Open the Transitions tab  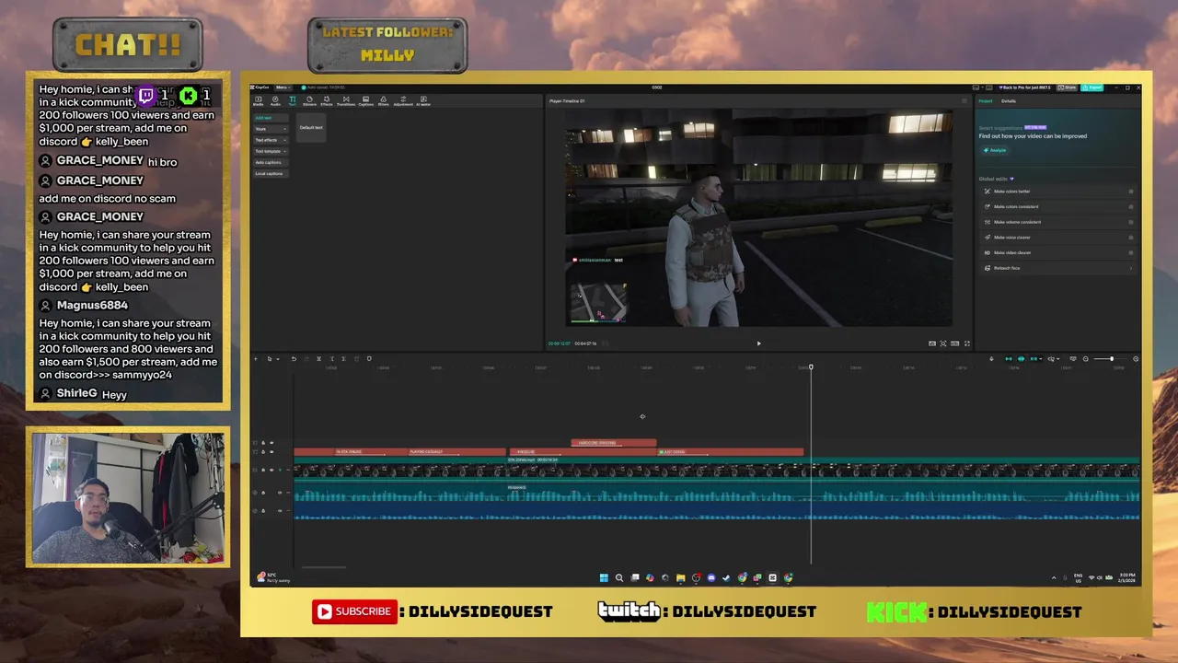tap(346, 100)
